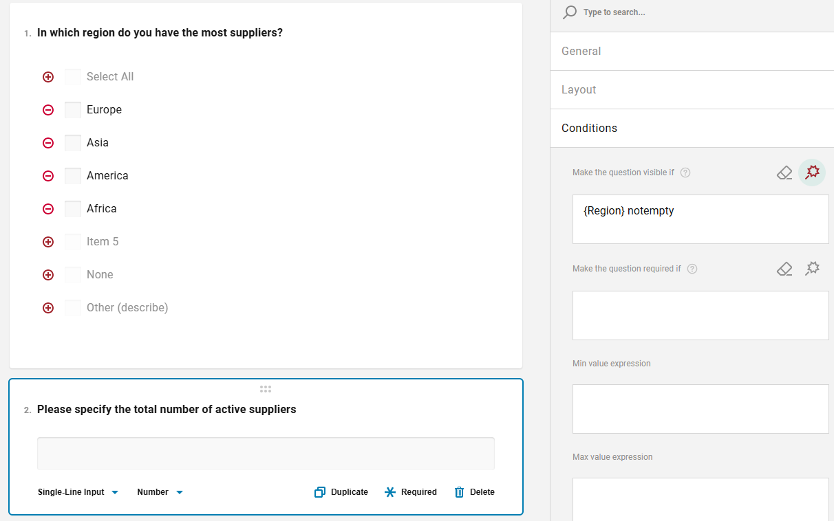Image resolution: width=834 pixels, height=521 pixels.
Task: Tick the America checkbox
Action: (73, 176)
